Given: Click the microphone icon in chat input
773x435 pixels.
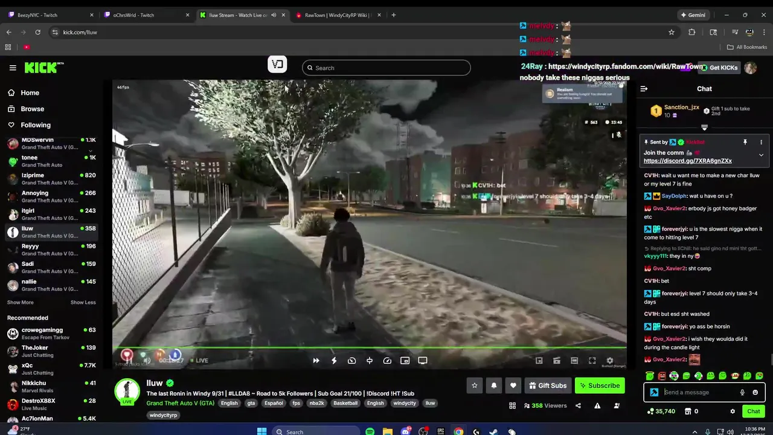Looking at the screenshot, I should tap(742, 392).
